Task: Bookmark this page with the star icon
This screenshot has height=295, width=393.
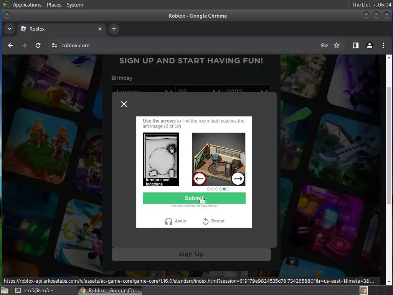Action: pos(337,45)
